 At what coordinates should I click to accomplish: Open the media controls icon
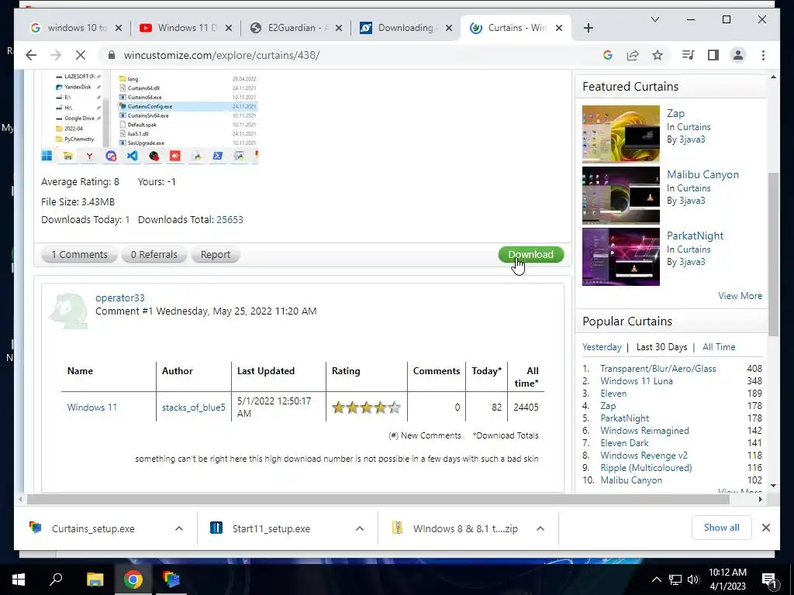coord(689,55)
